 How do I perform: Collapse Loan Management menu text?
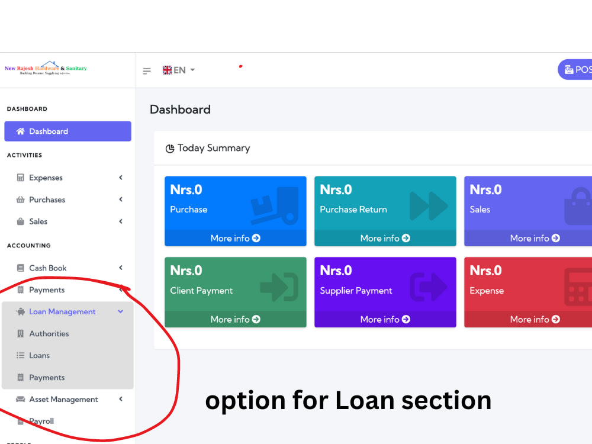62,311
